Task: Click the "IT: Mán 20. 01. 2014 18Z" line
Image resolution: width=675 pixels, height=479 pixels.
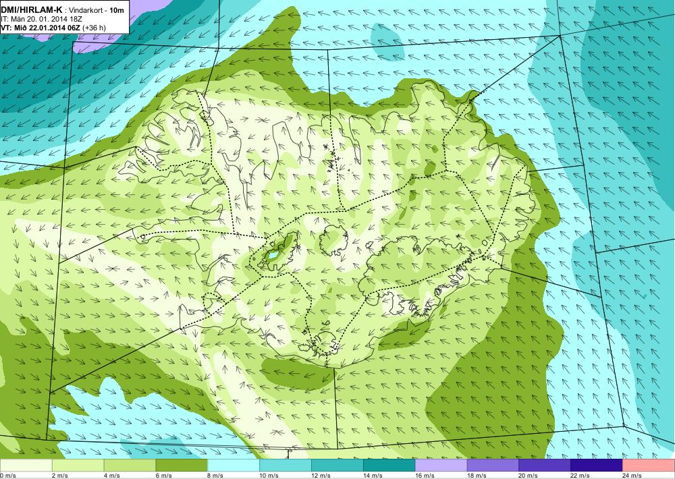Action: pos(42,19)
